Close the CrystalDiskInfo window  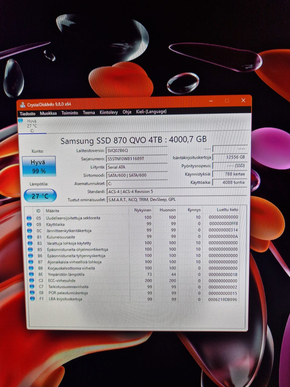243,100
